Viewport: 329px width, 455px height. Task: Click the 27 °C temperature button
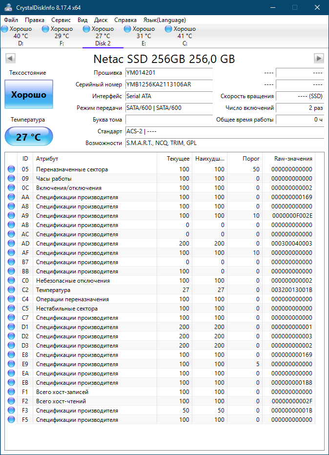coord(29,137)
